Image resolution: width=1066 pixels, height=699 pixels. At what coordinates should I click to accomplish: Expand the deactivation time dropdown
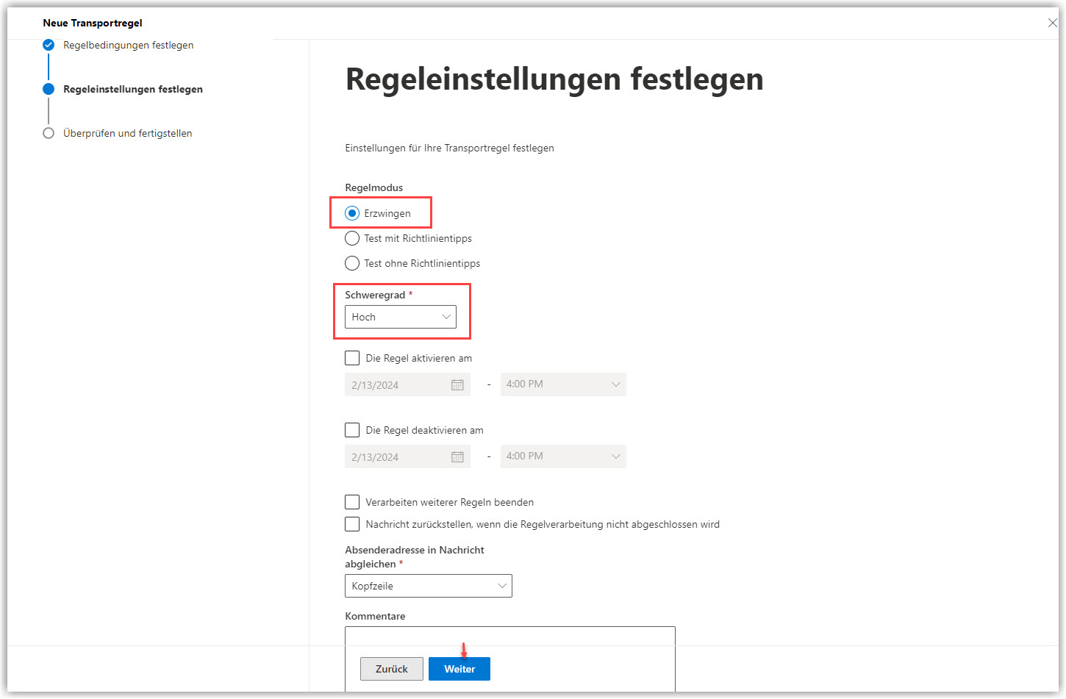pyautogui.click(x=563, y=456)
